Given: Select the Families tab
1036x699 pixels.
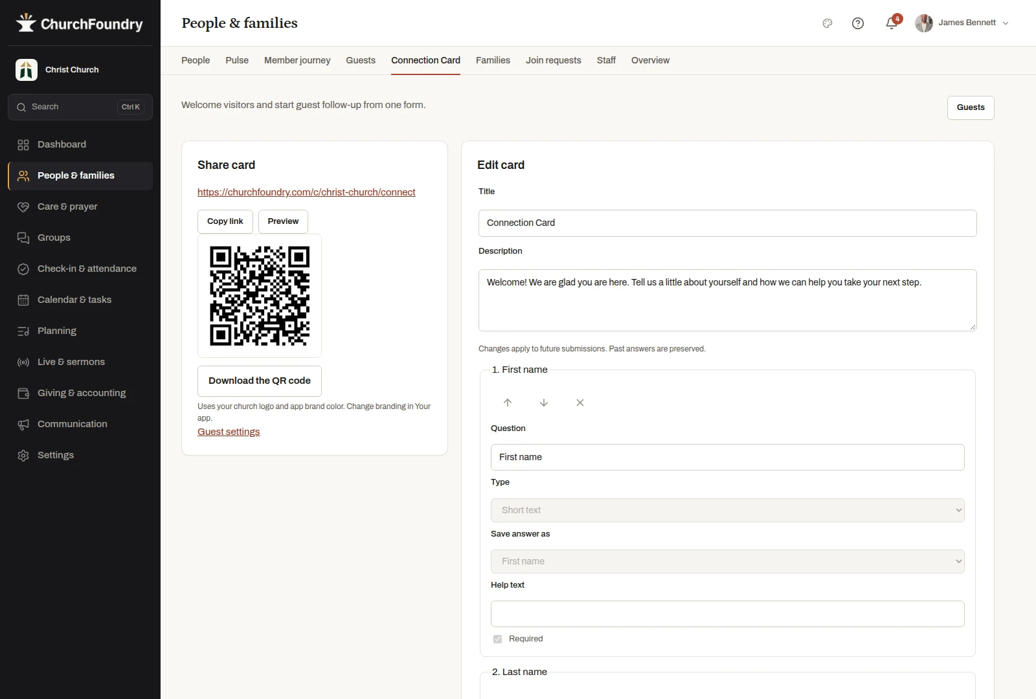Looking at the screenshot, I should coord(493,60).
